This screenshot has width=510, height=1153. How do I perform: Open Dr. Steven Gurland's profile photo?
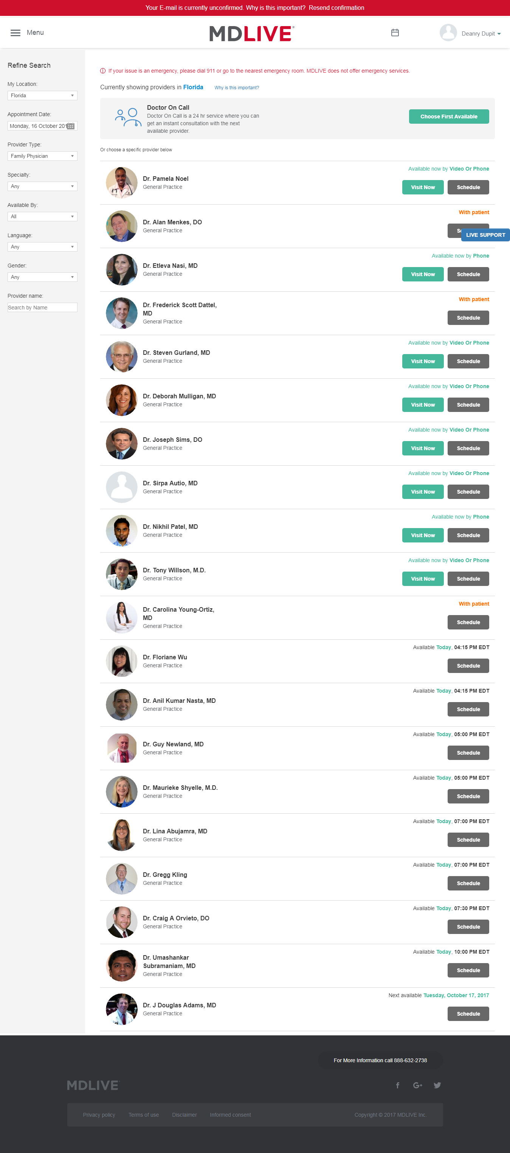click(122, 357)
